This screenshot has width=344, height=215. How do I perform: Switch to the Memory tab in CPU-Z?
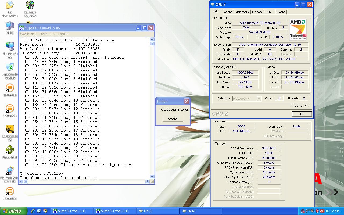coord(257,12)
